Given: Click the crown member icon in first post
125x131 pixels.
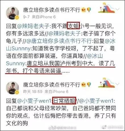Looking at the screenshot, I should (x=84, y=10).
